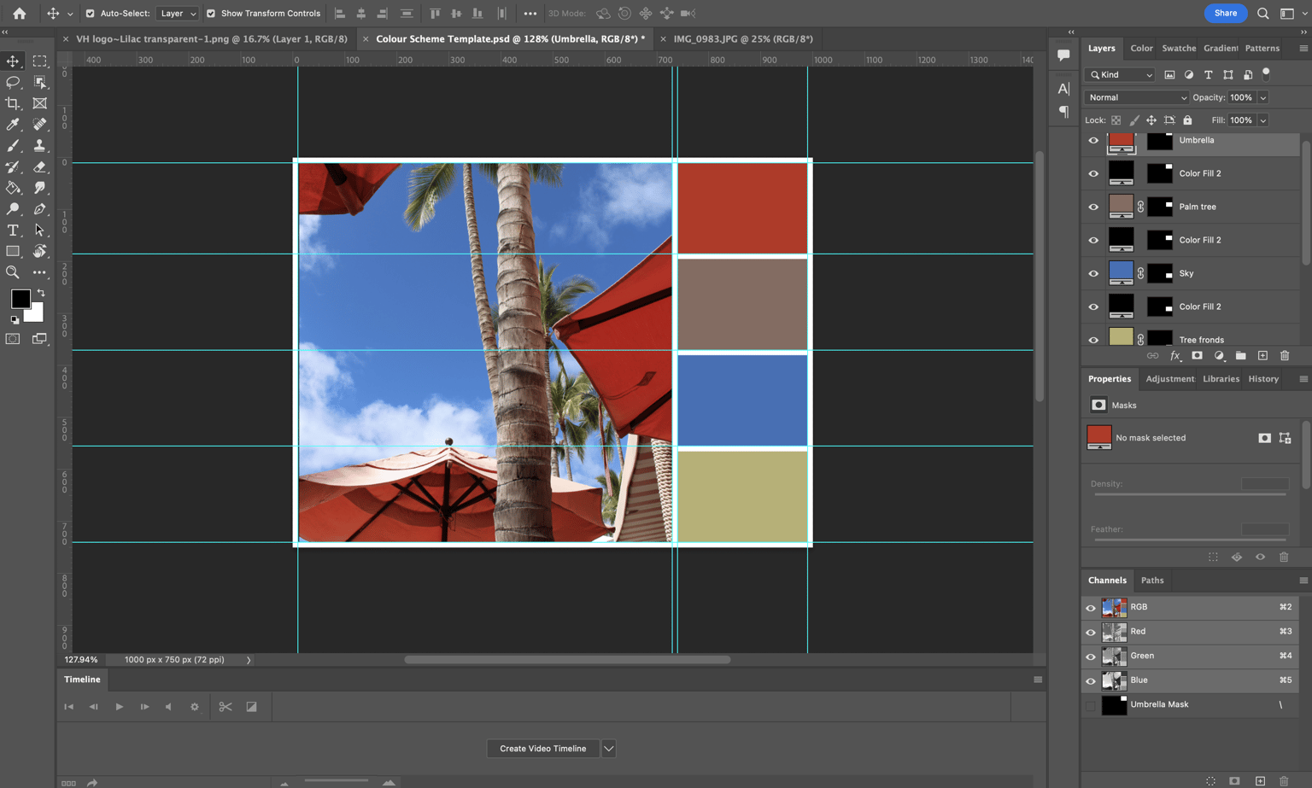The width and height of the screenshot is (1312, 788).
Task: Hide the Umbrella layer
Action: pos(1093,141)
